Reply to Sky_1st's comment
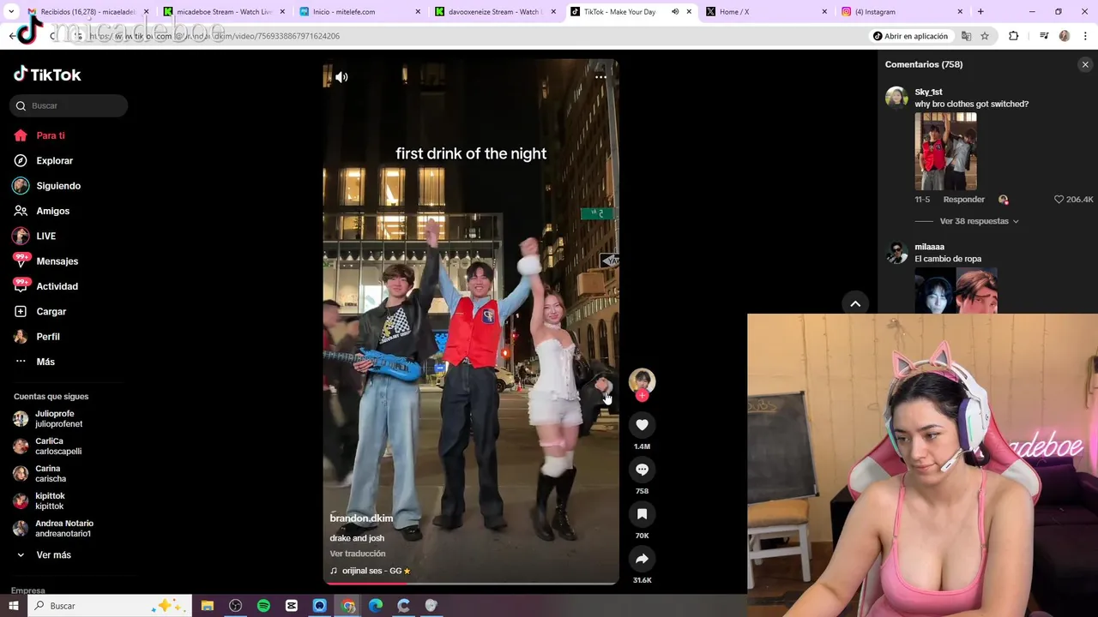Image resolution: width=1098 pixels, height=617 pixels. click(963, 199)
